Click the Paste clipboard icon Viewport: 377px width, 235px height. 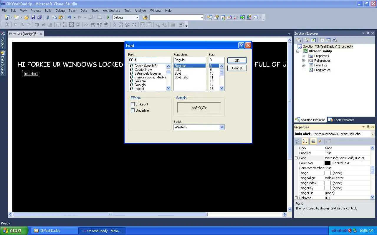click(61, 18)
